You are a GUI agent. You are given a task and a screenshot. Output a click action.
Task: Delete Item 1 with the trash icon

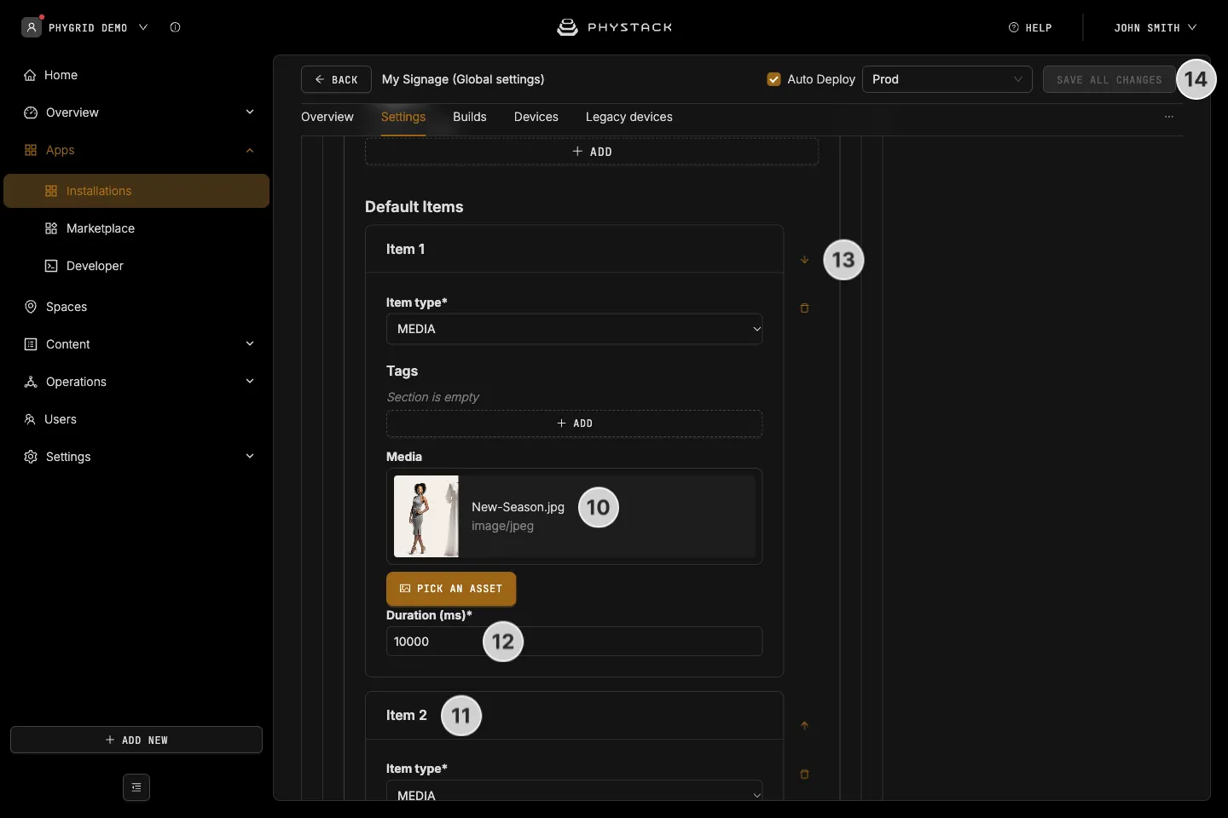pos(804,308)
